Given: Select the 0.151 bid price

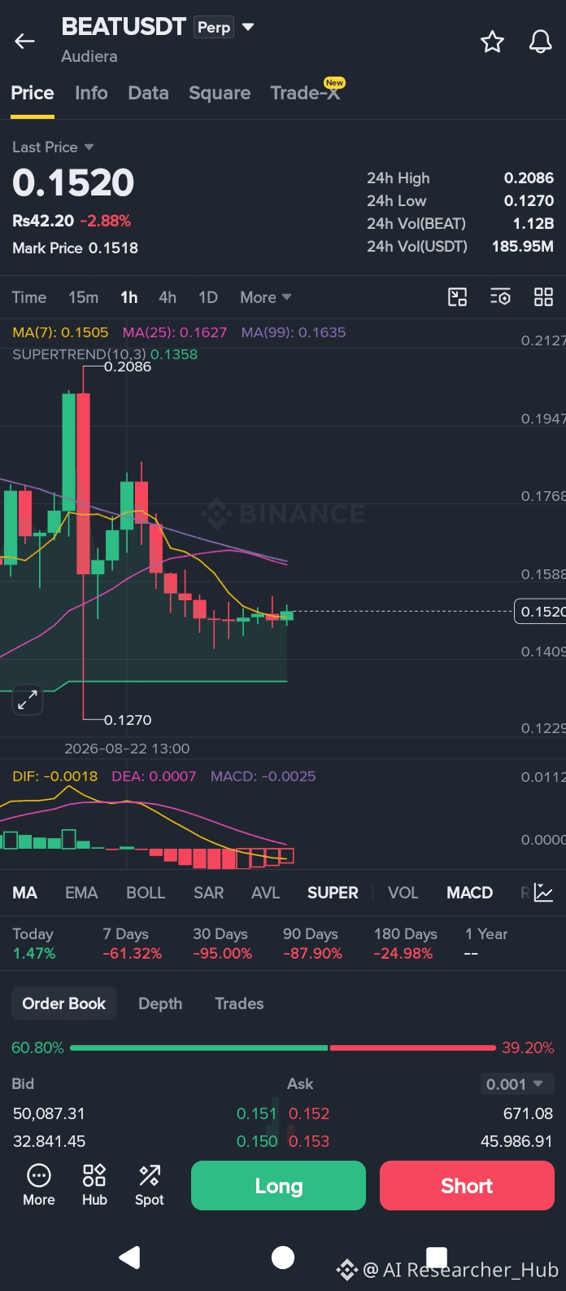Looking at the screenshot, I should pos(257,1113).
